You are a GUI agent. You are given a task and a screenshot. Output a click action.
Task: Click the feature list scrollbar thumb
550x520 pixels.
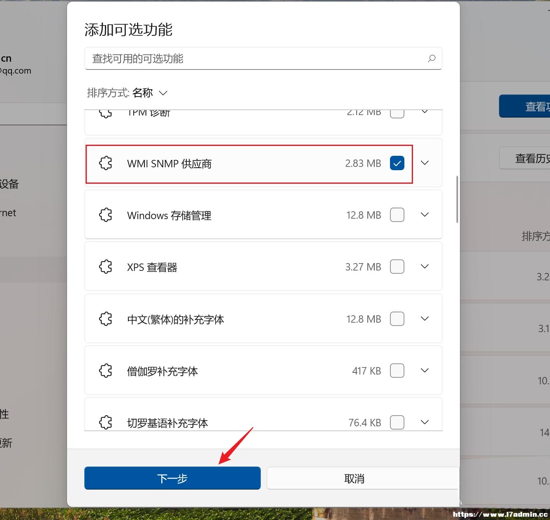(x=457, y=199)
